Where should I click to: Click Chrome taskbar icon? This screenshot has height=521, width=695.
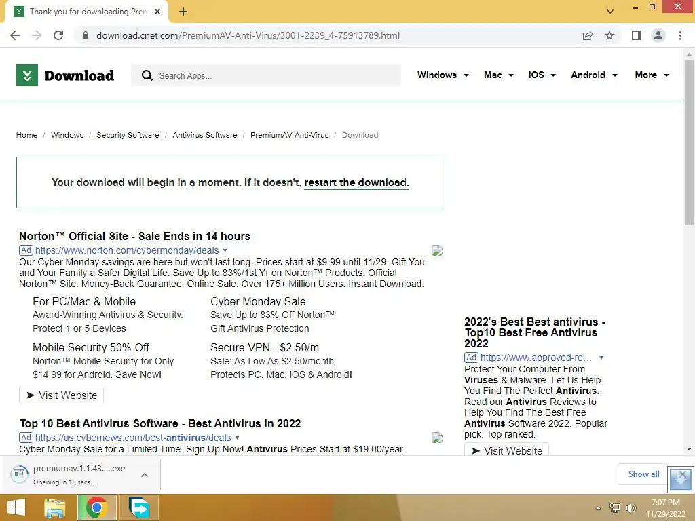click(x=96, y=507)
